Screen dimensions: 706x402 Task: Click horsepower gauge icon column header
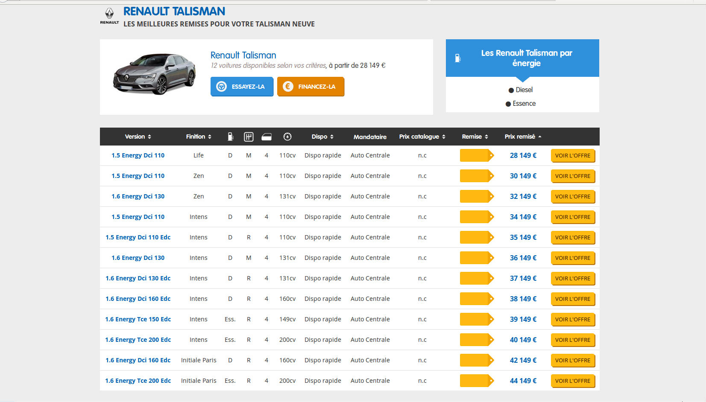tap(287, 137)
